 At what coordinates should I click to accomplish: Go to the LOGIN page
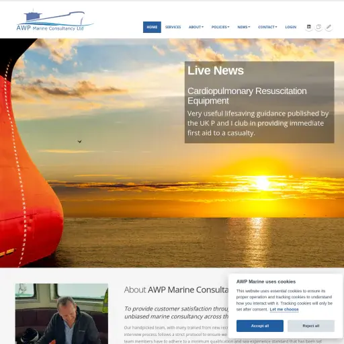pos(291,27)
